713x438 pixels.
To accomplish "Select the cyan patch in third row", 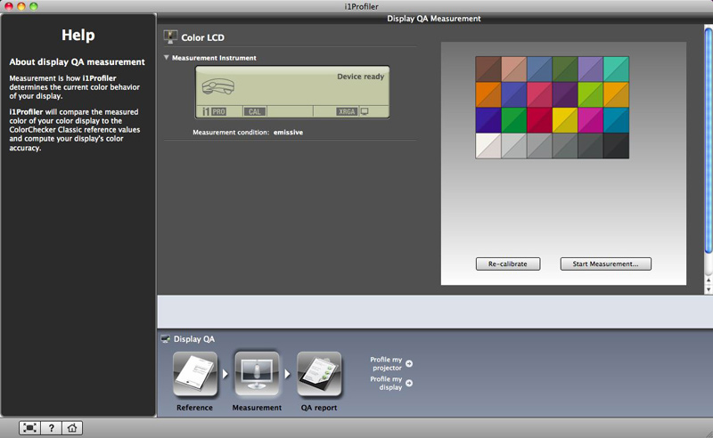I will coord(616,120).
